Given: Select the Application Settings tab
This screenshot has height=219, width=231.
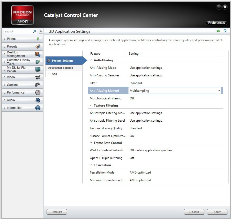Looking at the screenshot, I should point(64,68).
